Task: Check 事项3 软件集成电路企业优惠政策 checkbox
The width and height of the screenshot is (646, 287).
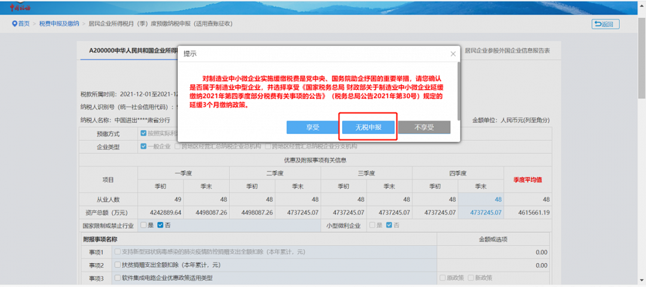Action: coord(118,277)
